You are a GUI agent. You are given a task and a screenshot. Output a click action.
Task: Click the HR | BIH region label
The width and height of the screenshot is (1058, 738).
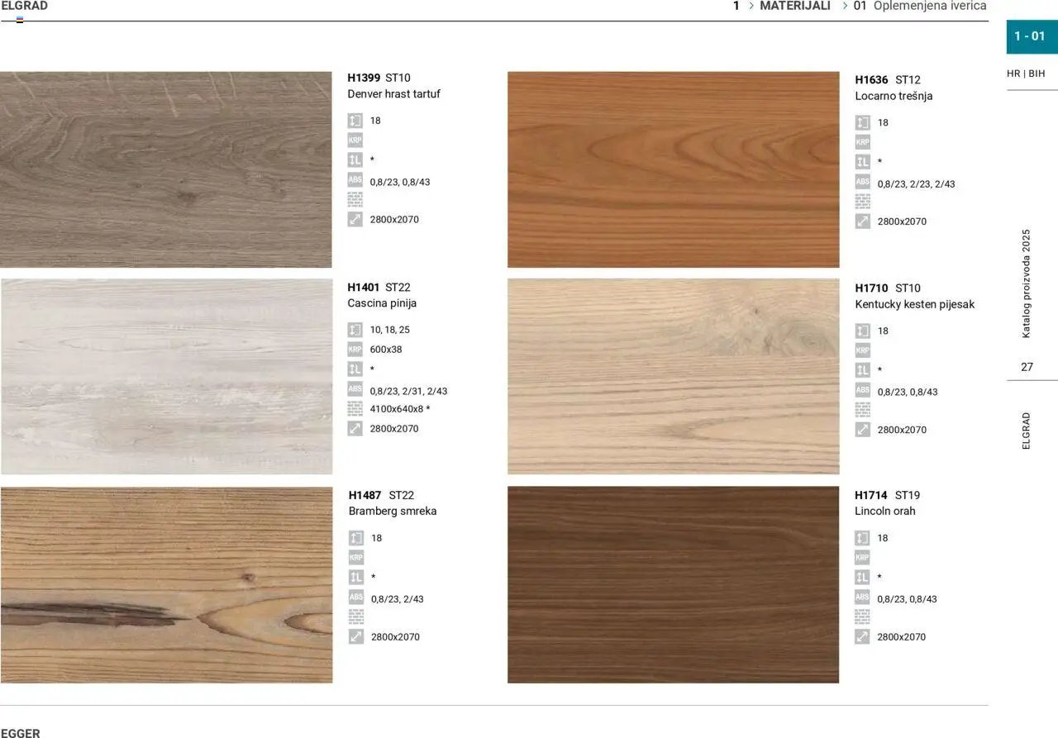(x=1026, y=74)
